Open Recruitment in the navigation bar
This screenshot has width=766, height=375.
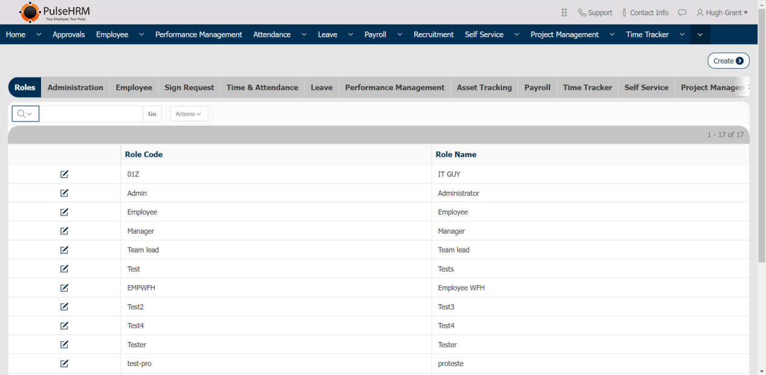(433, 35)
